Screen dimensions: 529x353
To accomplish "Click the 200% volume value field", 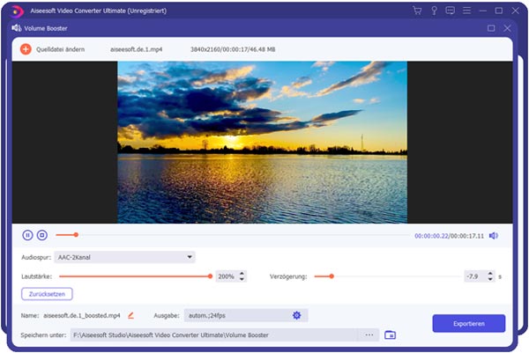I will [227, 276].
